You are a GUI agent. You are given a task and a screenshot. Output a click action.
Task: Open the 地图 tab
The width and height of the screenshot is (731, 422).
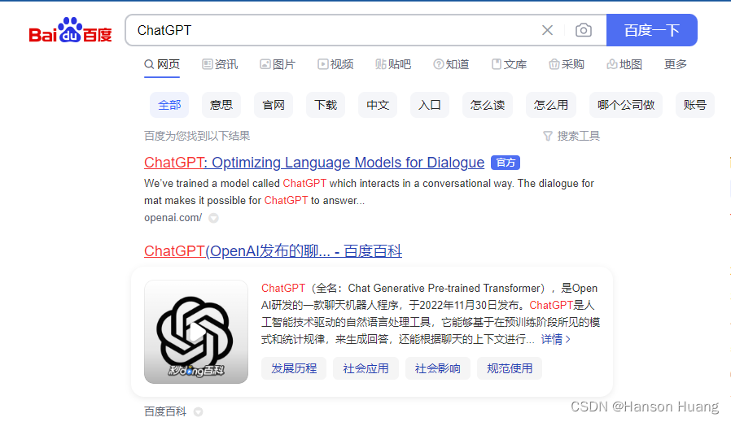(x=624, y=64)
